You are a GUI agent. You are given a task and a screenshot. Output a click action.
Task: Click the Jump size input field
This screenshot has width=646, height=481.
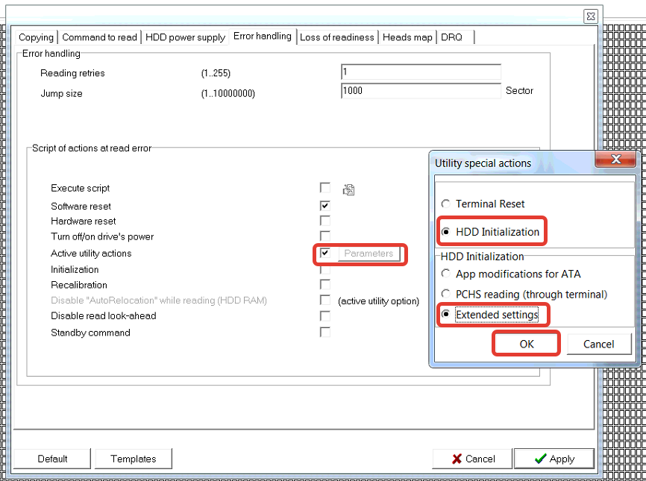[x=421, y=91]
